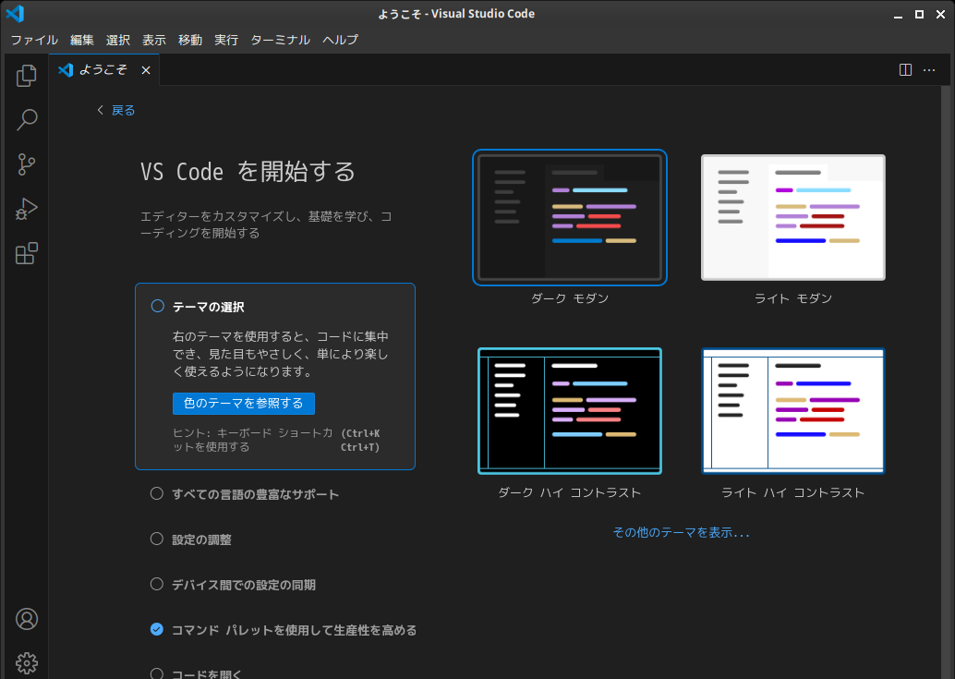Toggle the テーマの選択 step circle

pos(157,307)
